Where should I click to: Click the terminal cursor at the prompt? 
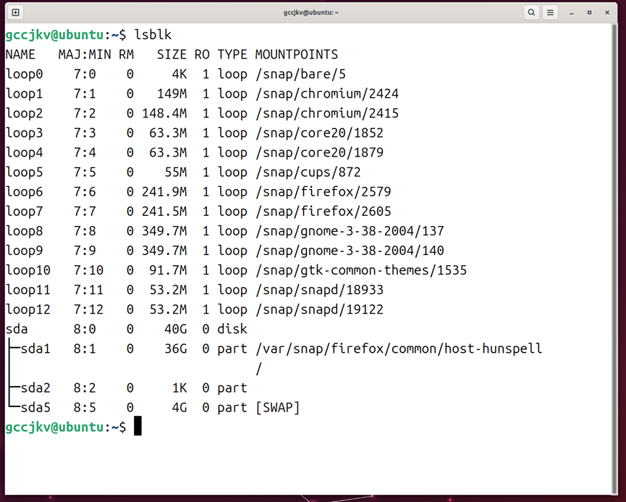(138, 426)
